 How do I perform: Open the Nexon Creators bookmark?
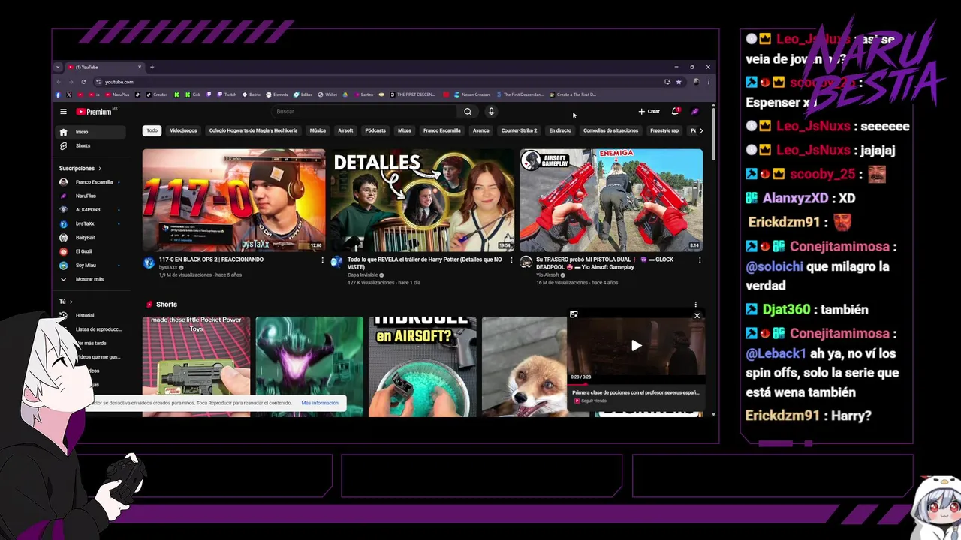pyautogui.click(x=471, y=94)
